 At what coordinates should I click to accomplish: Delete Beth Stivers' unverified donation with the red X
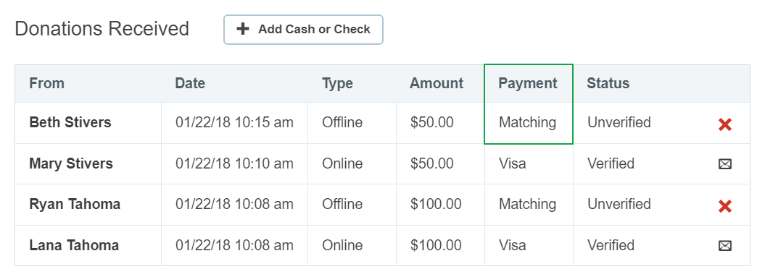pos(725,124)
